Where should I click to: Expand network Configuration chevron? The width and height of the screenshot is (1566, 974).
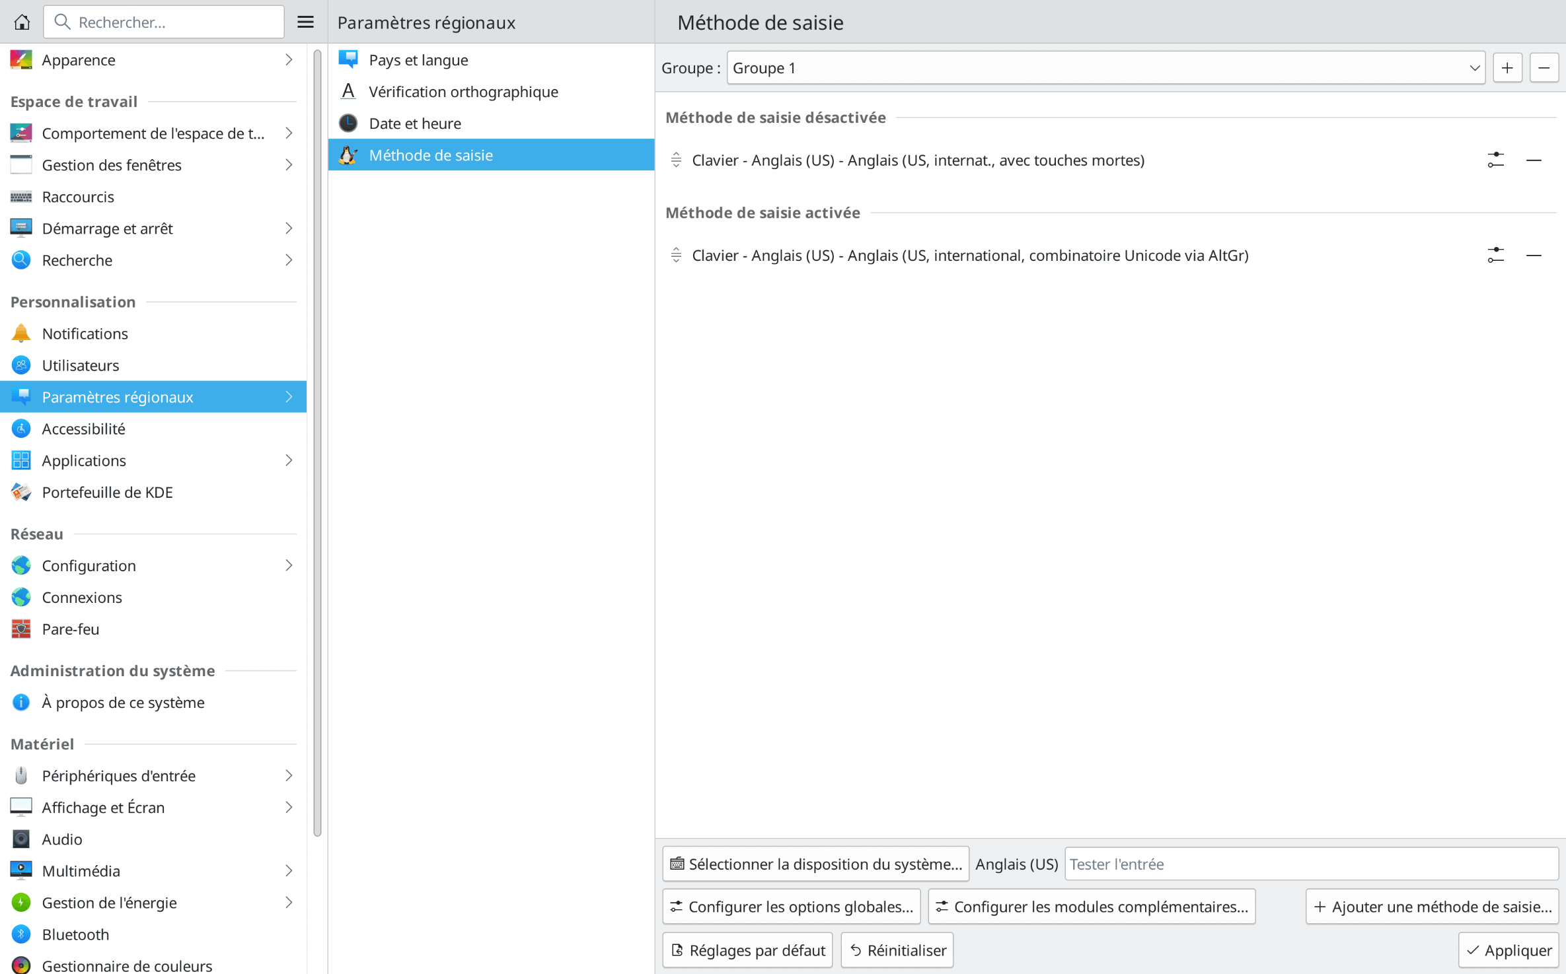289,565
